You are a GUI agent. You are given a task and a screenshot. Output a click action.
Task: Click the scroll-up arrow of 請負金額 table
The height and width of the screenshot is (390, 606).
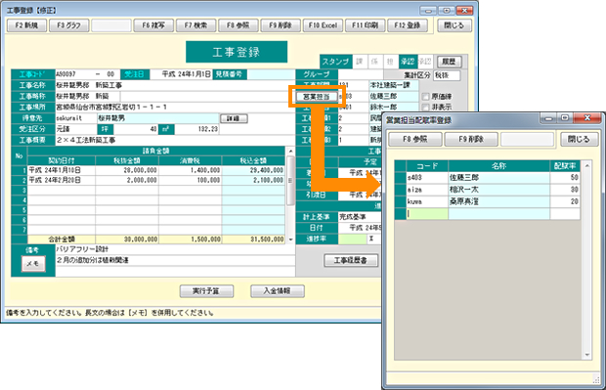290,151
